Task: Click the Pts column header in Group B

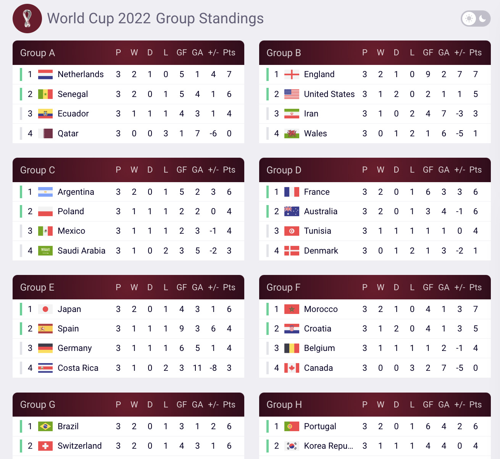Action: 475,53
